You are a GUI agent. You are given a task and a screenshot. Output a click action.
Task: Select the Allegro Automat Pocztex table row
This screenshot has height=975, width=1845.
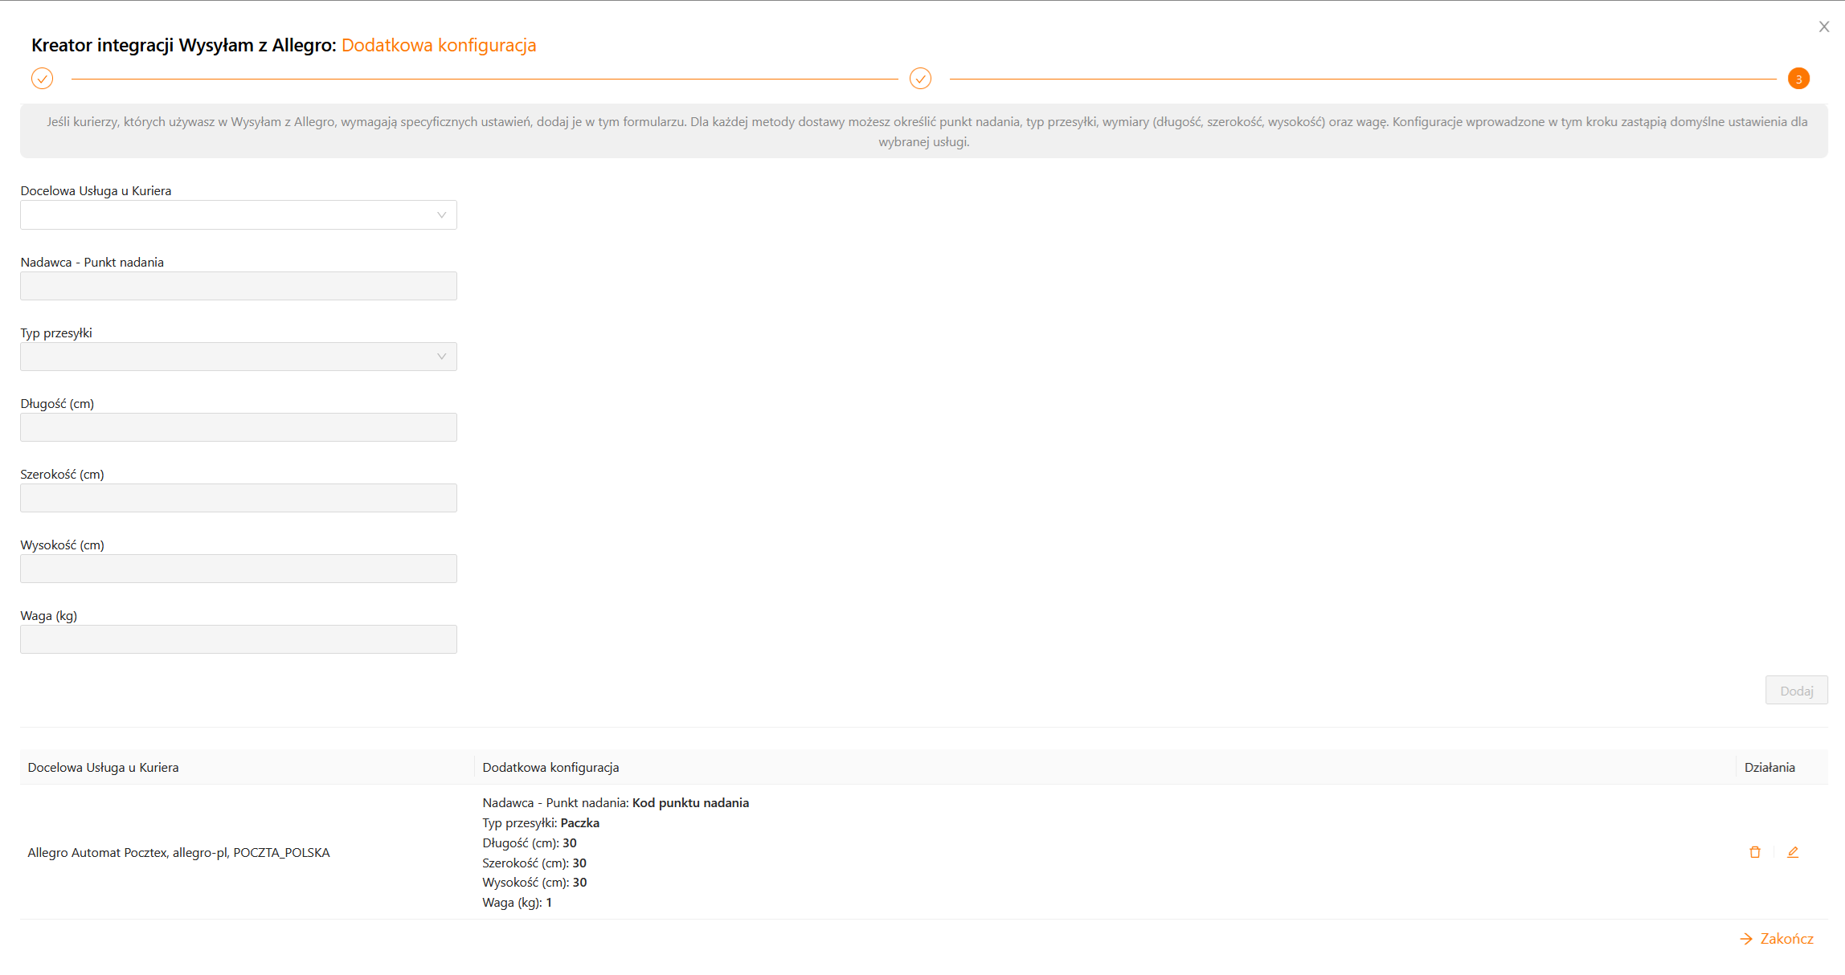(178, 853)
